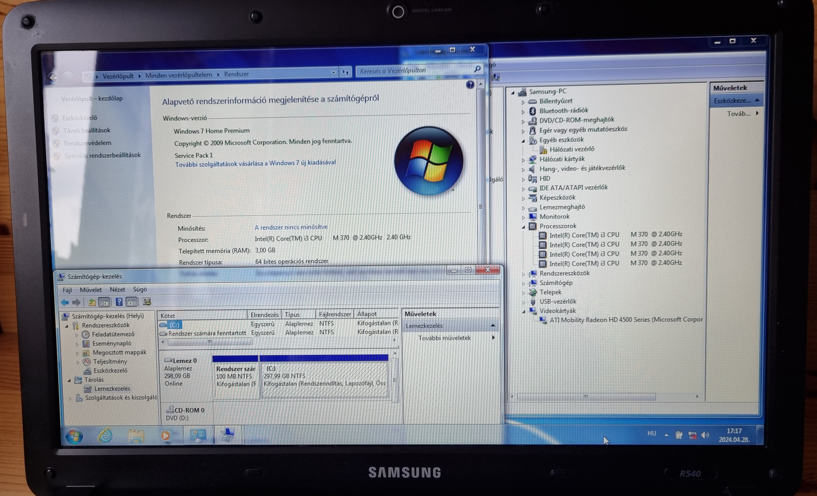This screenshot has height=496, width=817.
Task: Click the Monitorok icon in the device tree
Action: (533, 217)
